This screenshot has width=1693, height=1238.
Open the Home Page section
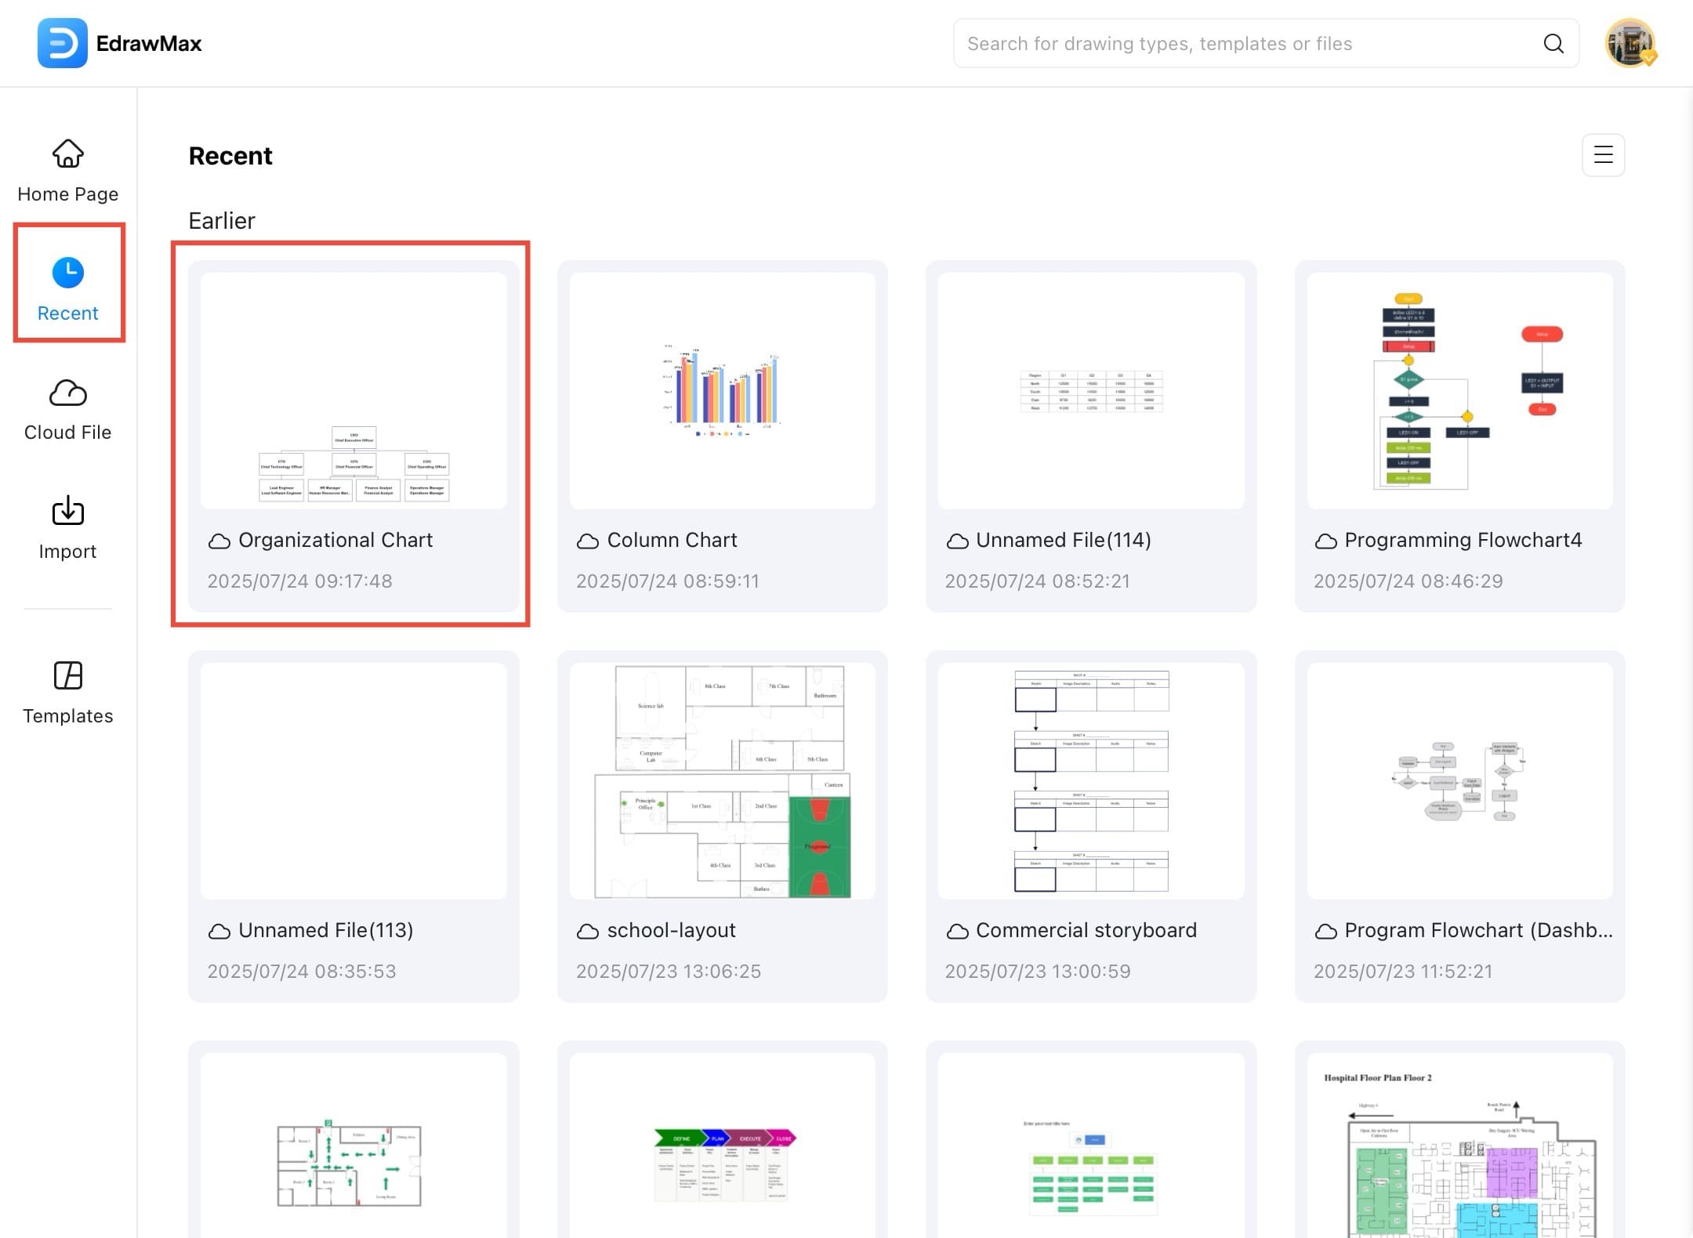[x=68, y=171]
